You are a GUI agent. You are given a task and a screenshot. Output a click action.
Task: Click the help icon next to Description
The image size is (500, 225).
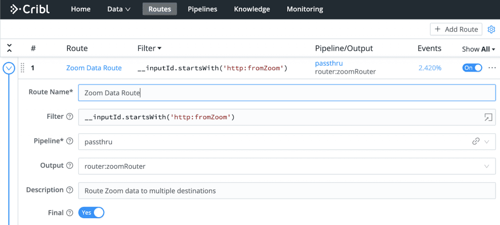pyautogui.click(x=69, y=190)
